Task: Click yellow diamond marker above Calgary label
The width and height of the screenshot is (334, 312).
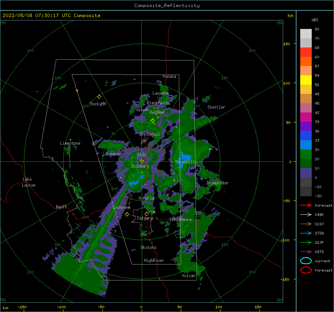Action: pos(147,214)
